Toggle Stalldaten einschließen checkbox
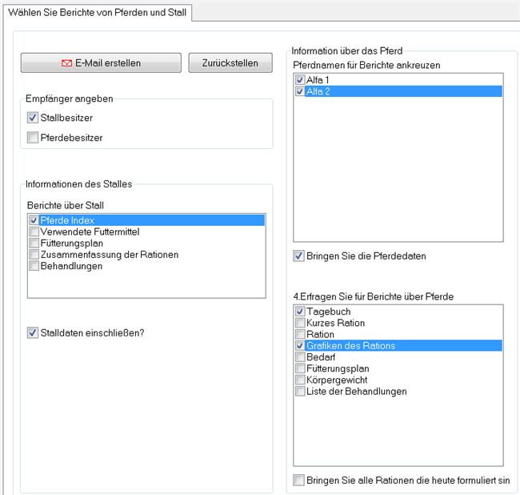 [33, 332]
